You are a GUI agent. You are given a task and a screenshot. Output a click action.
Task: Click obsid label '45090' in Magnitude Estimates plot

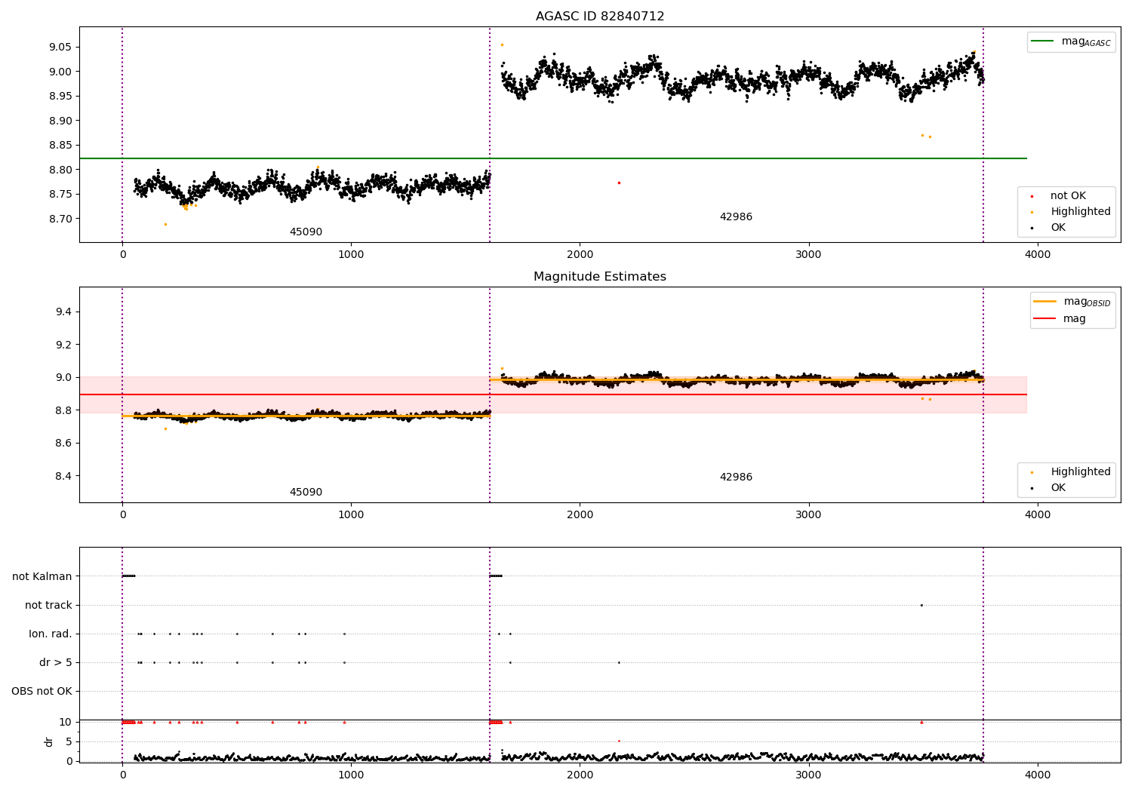(x=306, y=493)
